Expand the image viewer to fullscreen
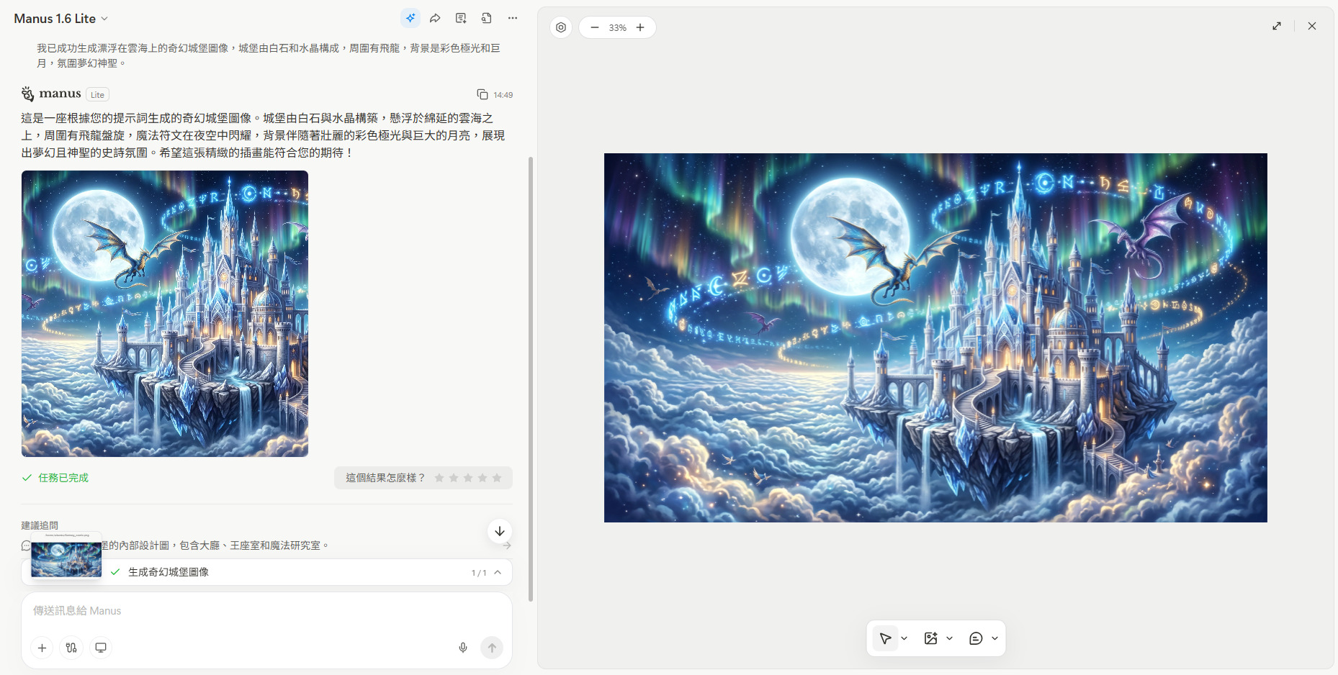1338x675 pixels. coord(1277,26)
